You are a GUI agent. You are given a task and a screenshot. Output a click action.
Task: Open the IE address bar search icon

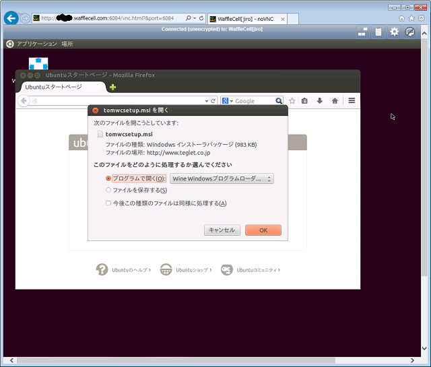[x=189, y=18]
